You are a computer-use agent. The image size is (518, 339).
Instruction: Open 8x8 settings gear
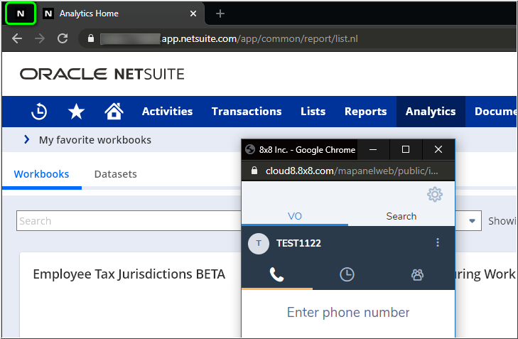click(x=435, y=194)
